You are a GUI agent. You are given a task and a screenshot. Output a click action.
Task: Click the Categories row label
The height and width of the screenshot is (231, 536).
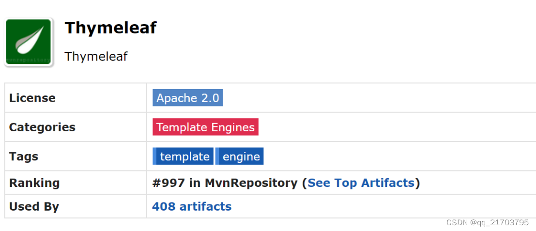tap(42, 127)
